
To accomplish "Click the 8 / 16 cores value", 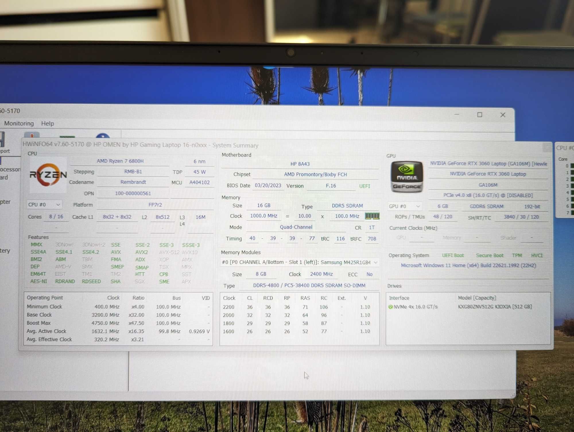I will pos(56,217).
